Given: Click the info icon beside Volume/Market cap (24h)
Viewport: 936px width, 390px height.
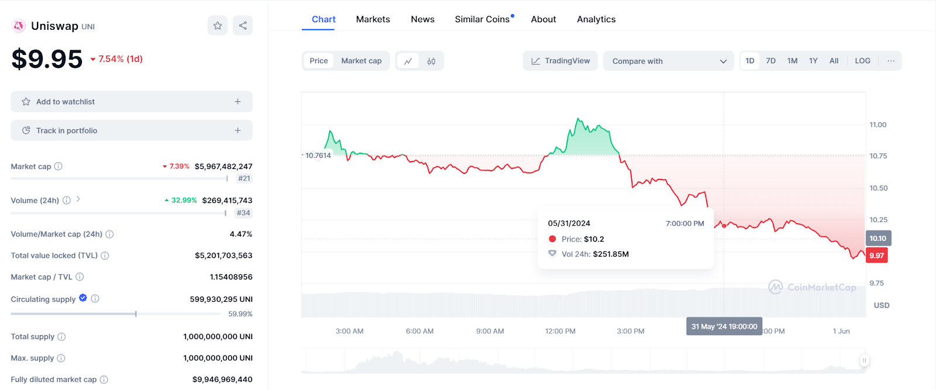Looking at the screenshot, I should point(109,234).
